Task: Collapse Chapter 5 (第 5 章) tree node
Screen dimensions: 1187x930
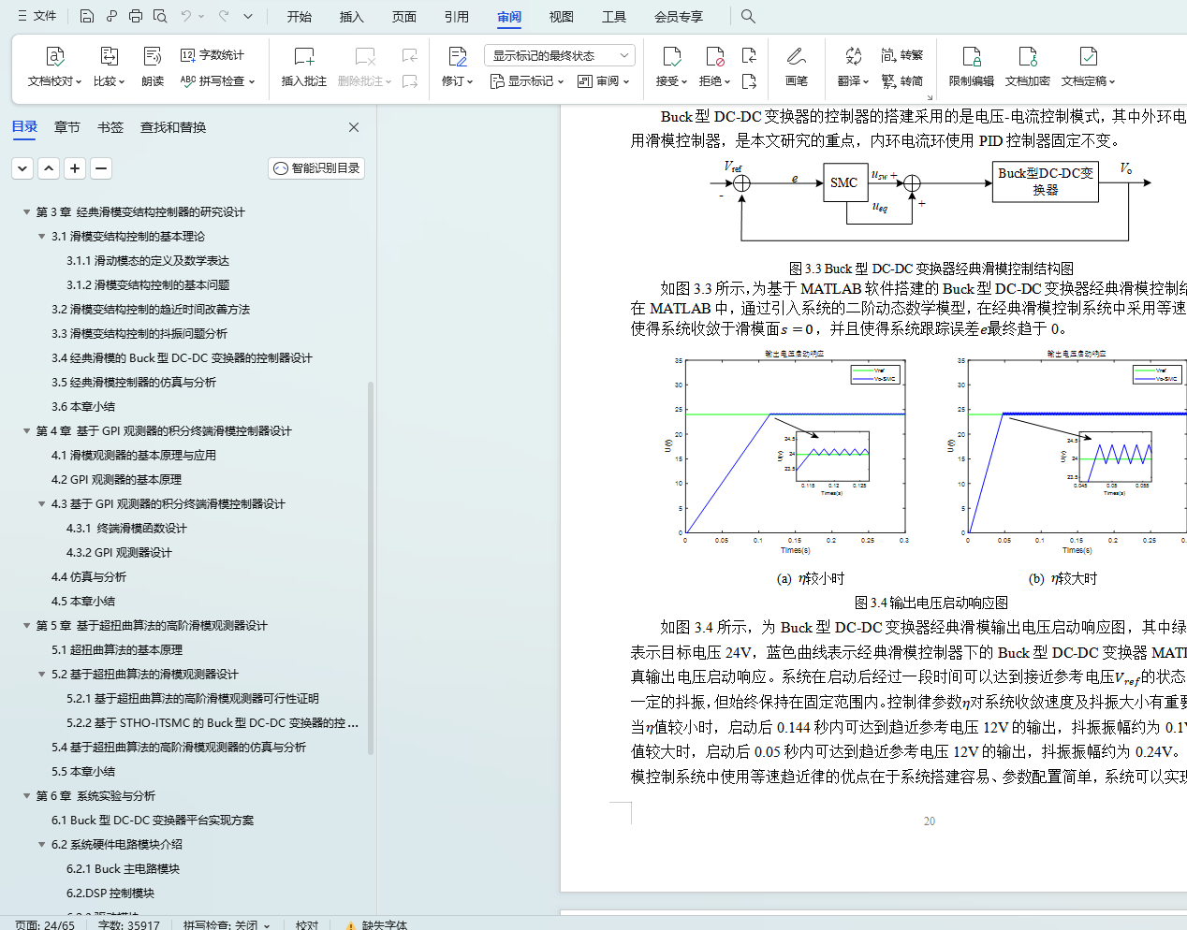Action: point(27,626)
